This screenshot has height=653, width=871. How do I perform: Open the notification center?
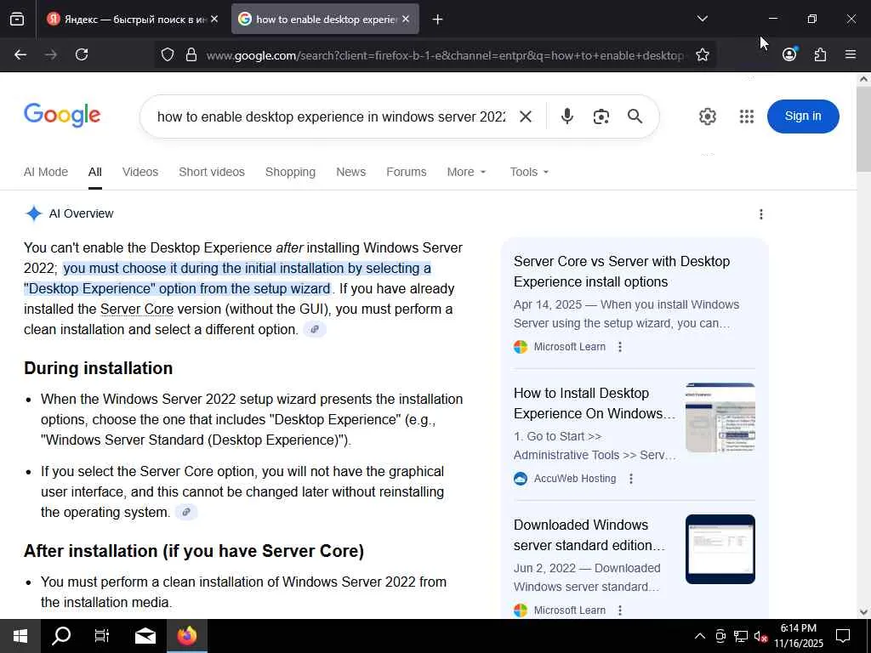coord(843,636)
